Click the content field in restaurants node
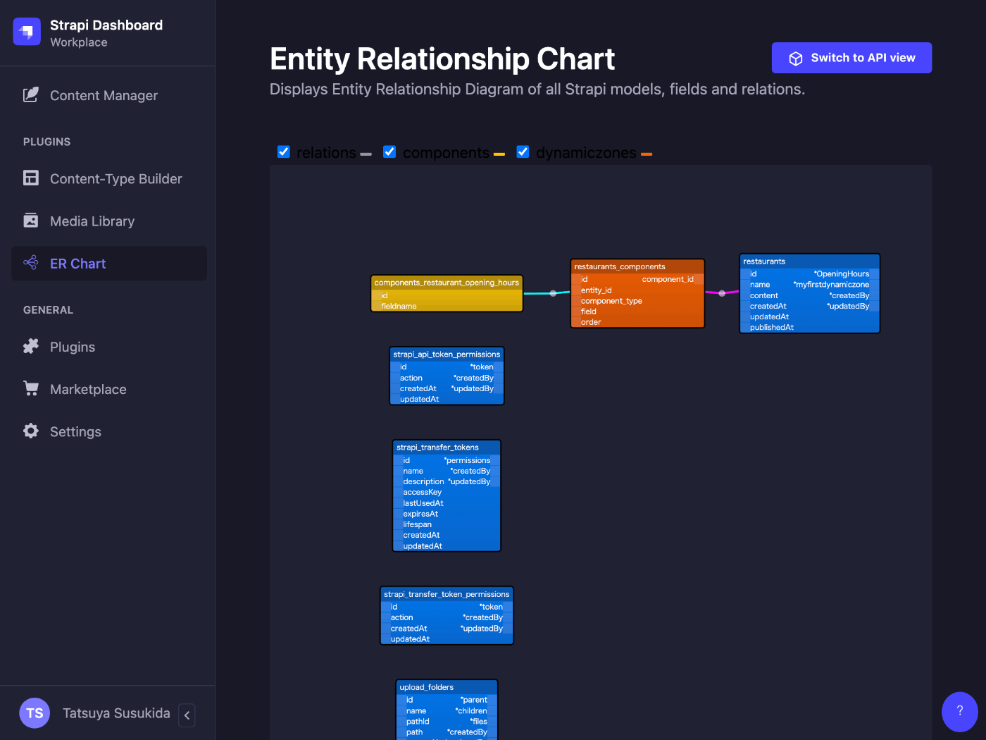Image resolution: width=986 pixels, height=740 pixels. (x=763, y=295)
